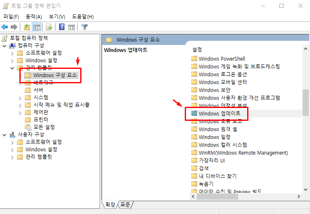Select 로컬 컴퓨터 정책 root node
The width and height of the screenshot is (310, 214).
point(29,38)
